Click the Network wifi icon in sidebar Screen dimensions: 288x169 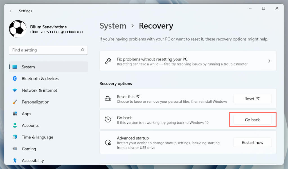pos(15,90)
